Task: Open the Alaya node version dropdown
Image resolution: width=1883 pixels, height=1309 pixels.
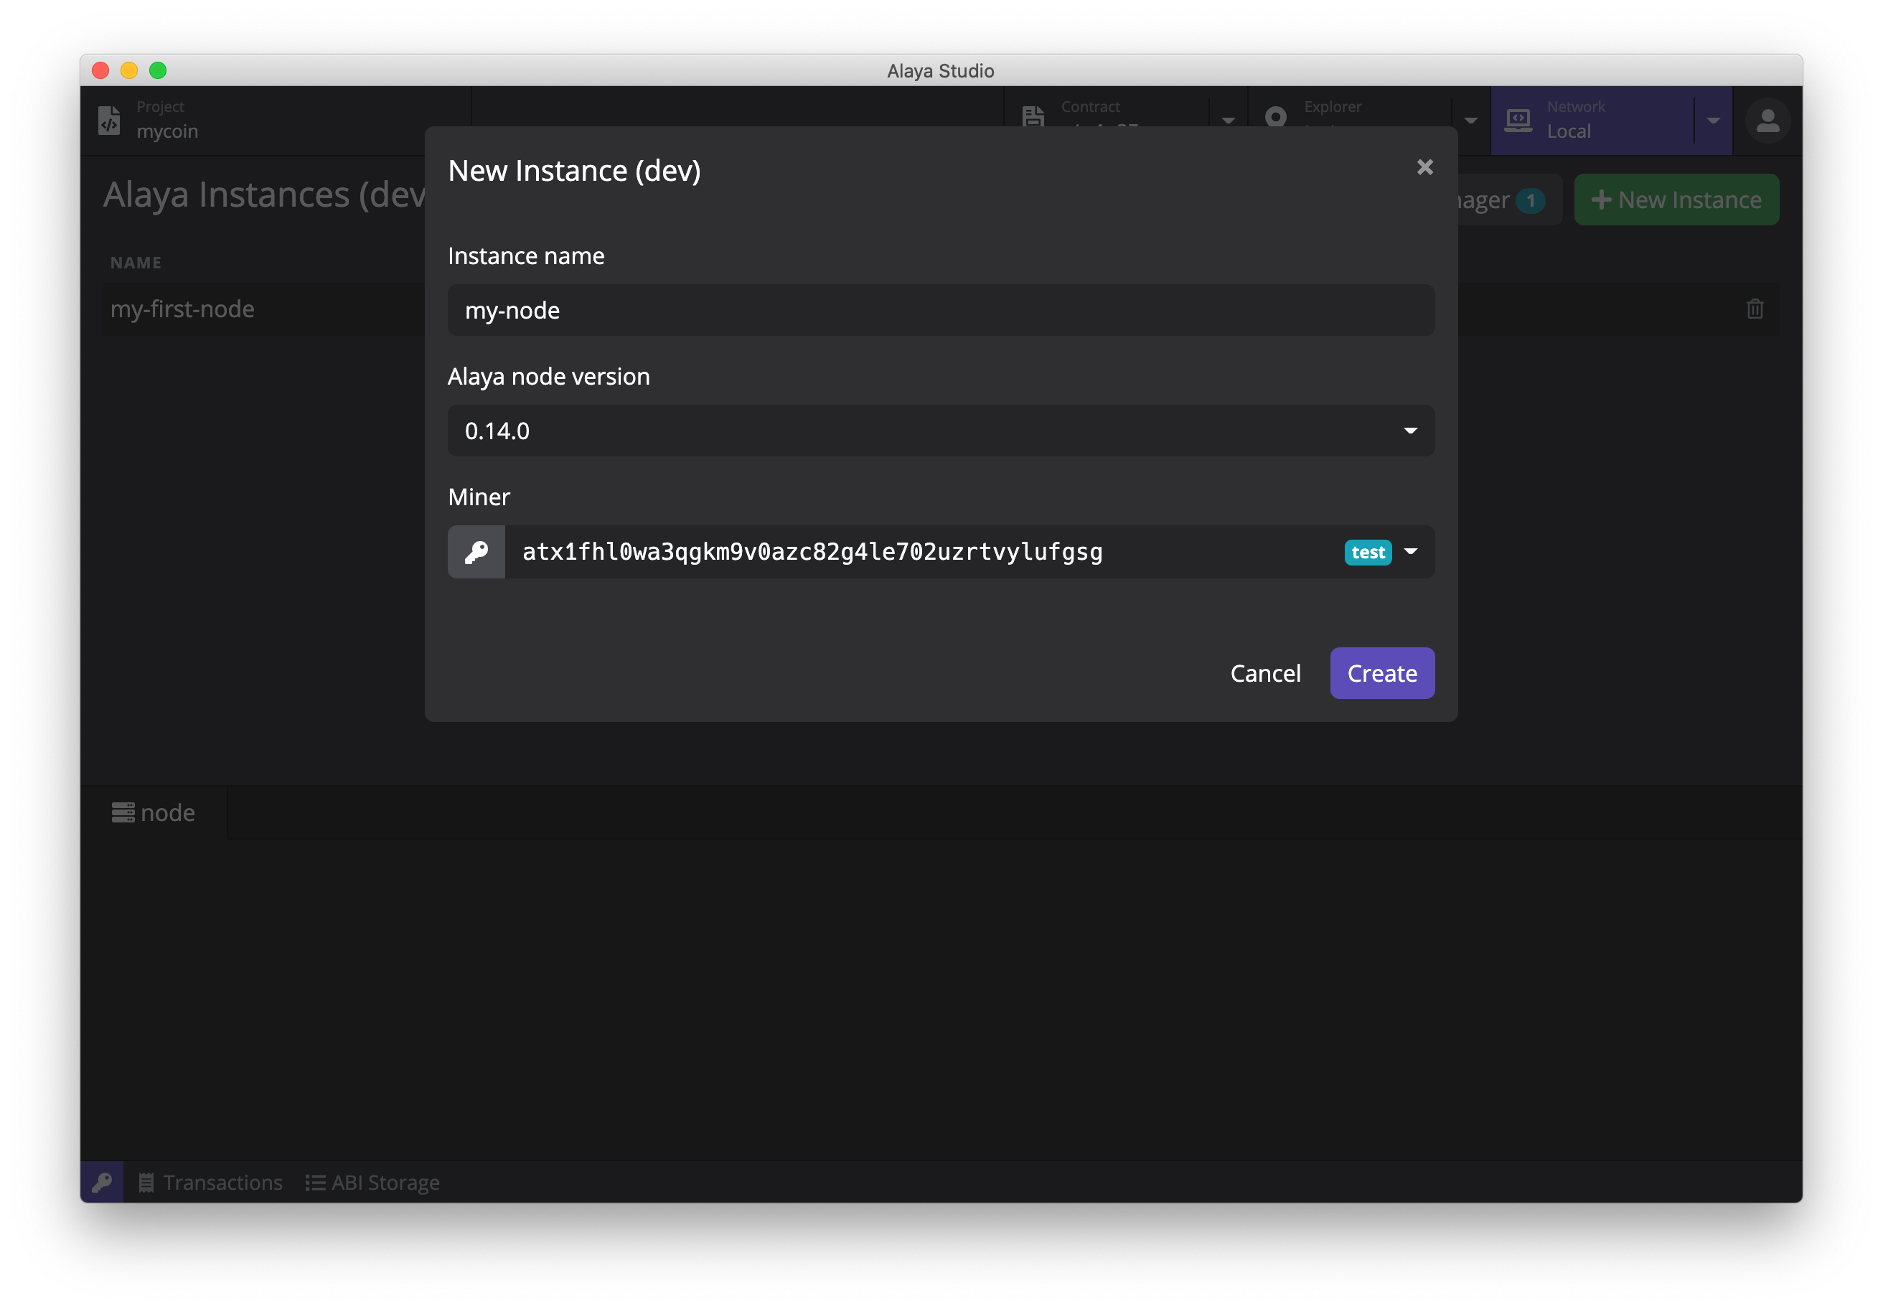Action: [x=941, y=431]
